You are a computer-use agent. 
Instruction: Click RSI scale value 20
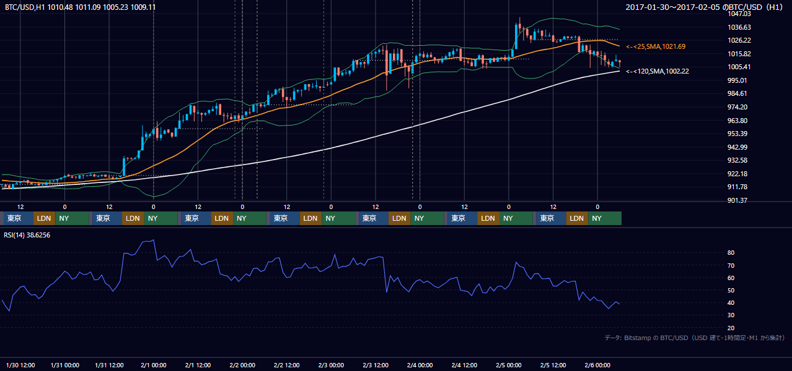731,328
